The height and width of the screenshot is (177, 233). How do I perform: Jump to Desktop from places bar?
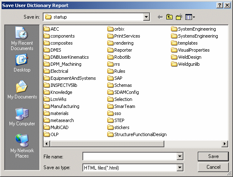(x=22, y=63)
